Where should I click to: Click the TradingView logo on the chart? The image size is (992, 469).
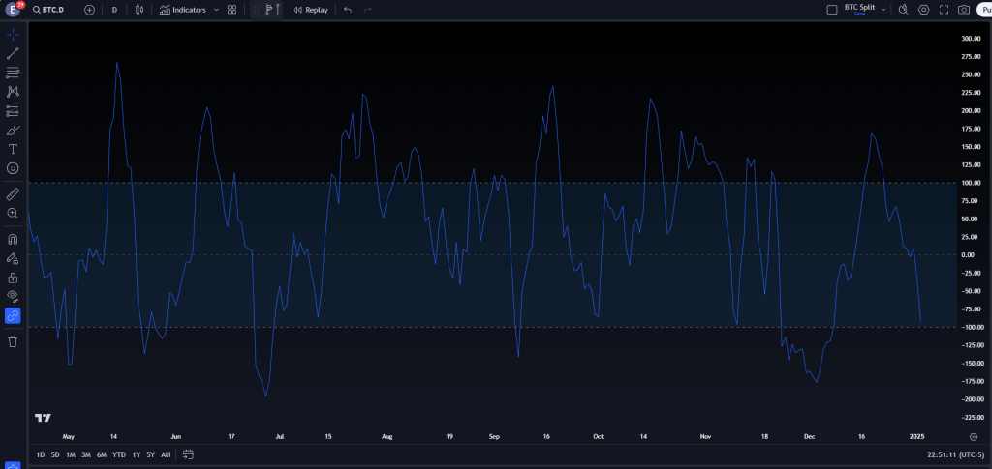(x=43, y=418)
